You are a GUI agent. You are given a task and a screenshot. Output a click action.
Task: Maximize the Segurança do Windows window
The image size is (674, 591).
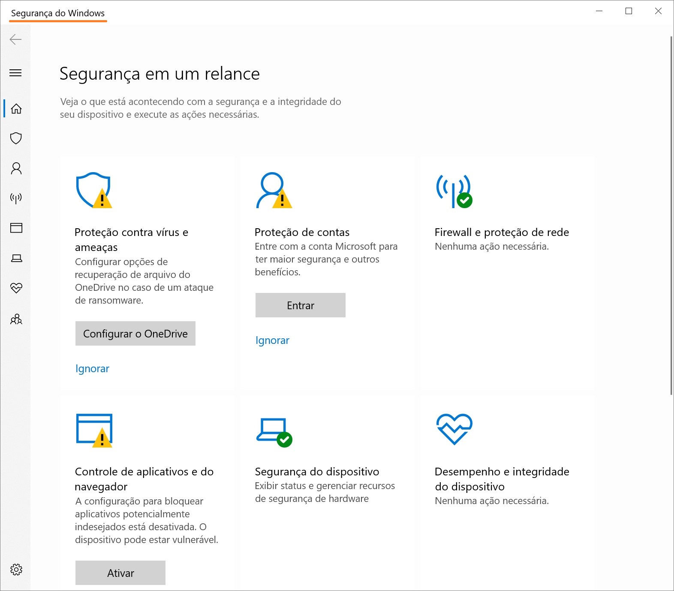click(629, 11)
